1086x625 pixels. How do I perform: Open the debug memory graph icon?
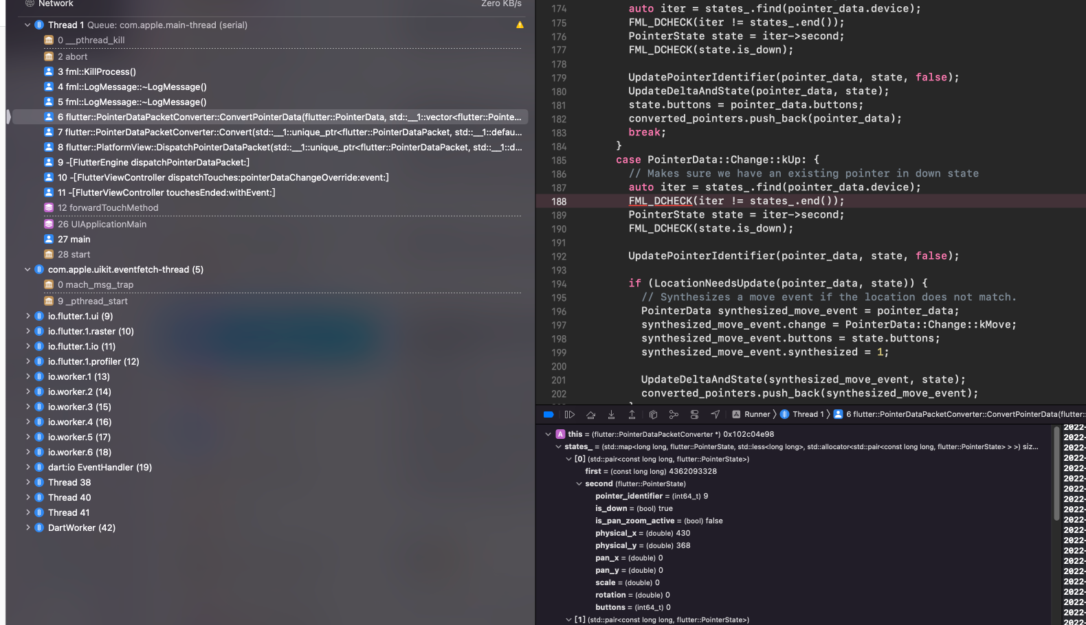tap(674, 414)
